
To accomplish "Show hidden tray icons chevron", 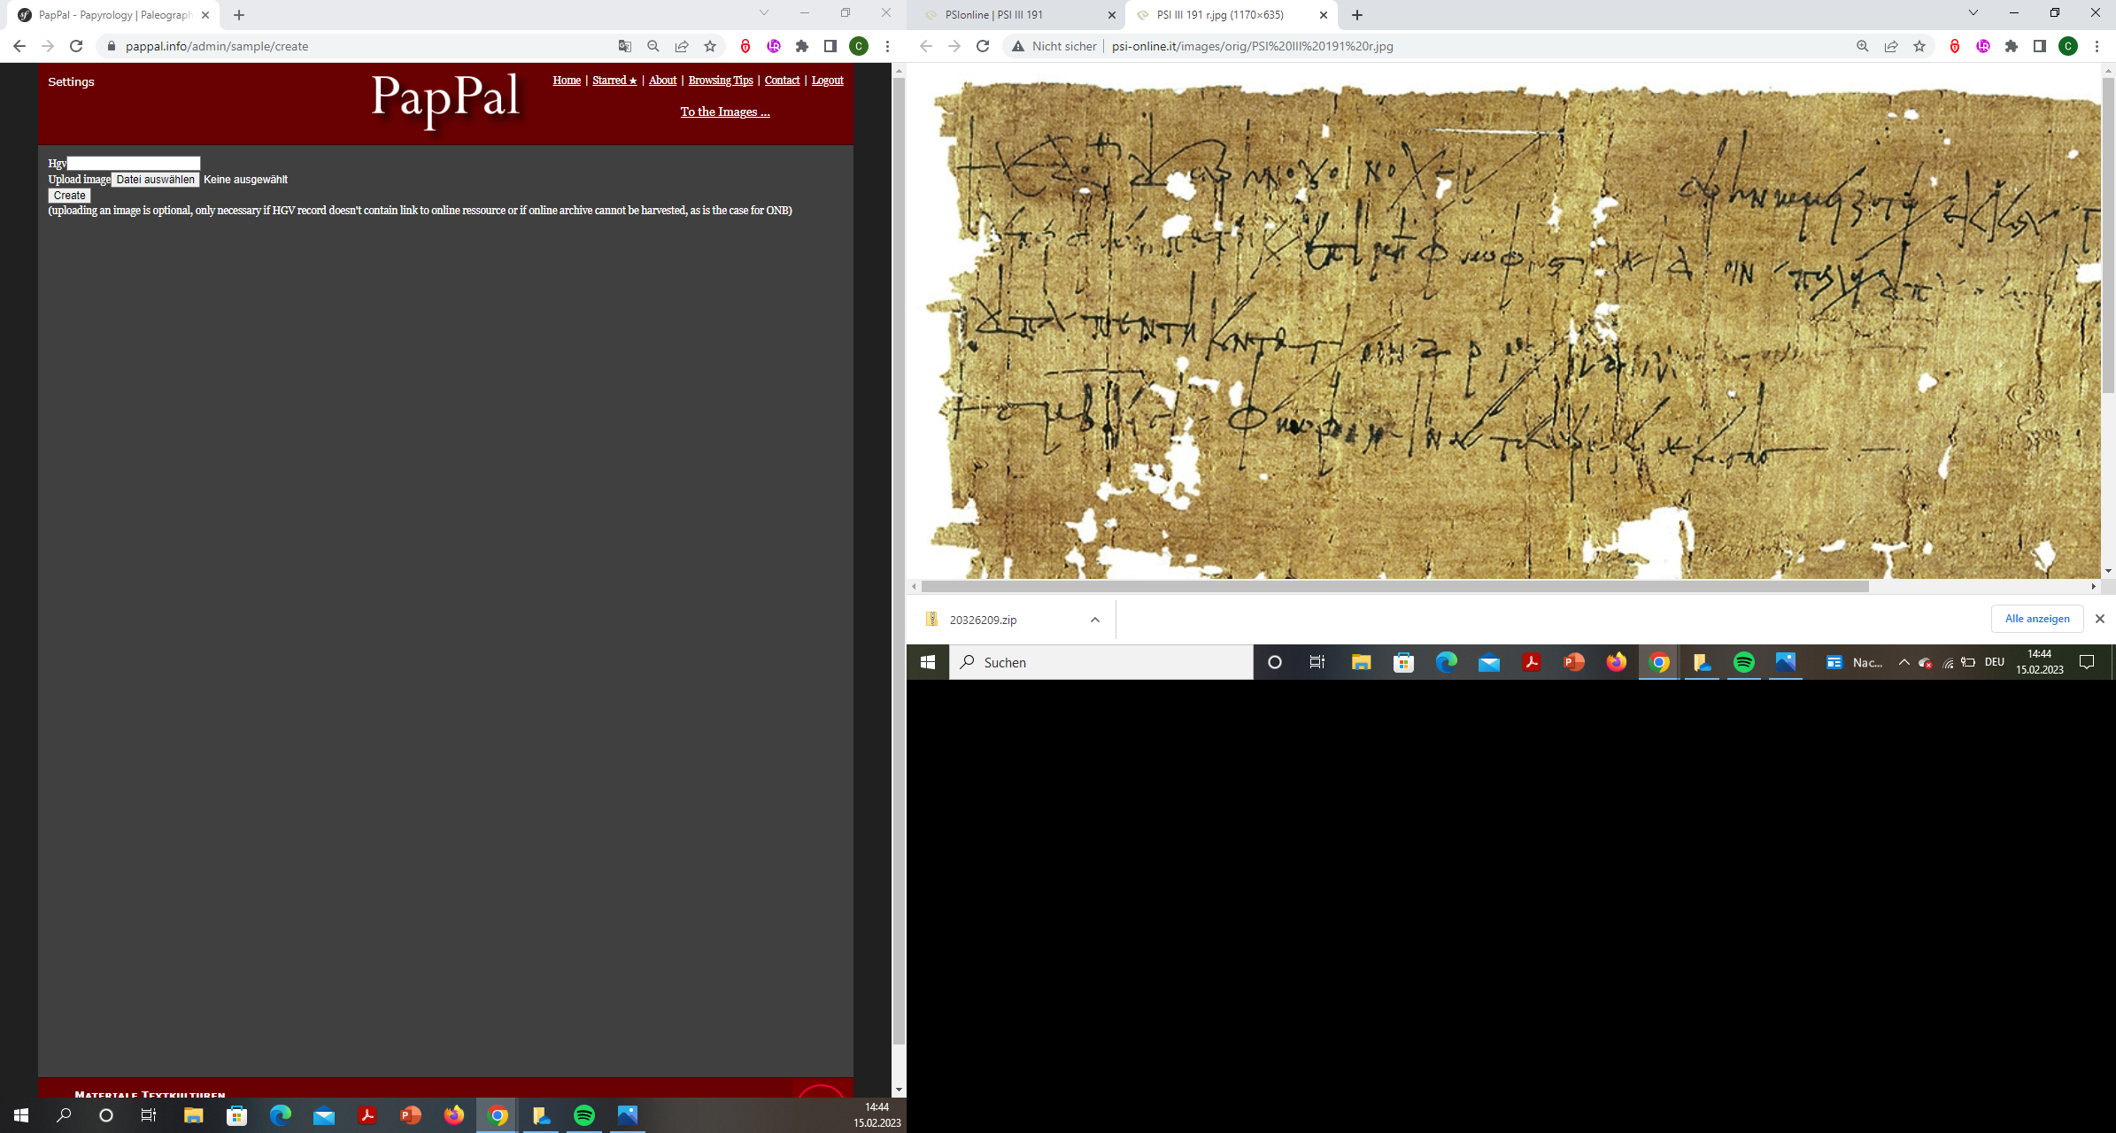I will [x=1904, y=662].
